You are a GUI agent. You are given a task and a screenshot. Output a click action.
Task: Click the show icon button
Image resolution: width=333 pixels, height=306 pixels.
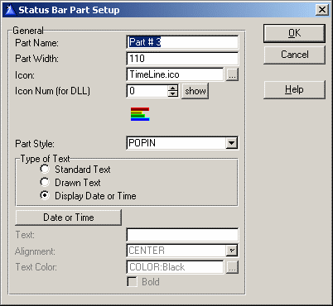coord(195,91)
